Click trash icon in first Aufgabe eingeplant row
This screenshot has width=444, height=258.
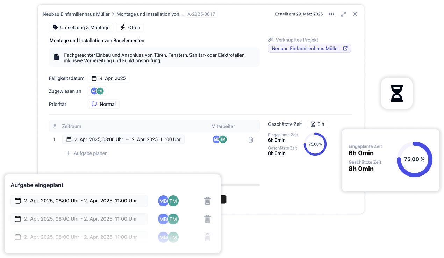[207, 201]
